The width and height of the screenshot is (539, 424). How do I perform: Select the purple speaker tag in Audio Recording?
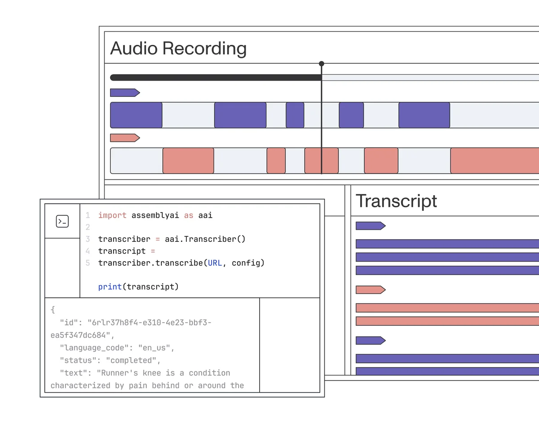[x=124, y=92]
